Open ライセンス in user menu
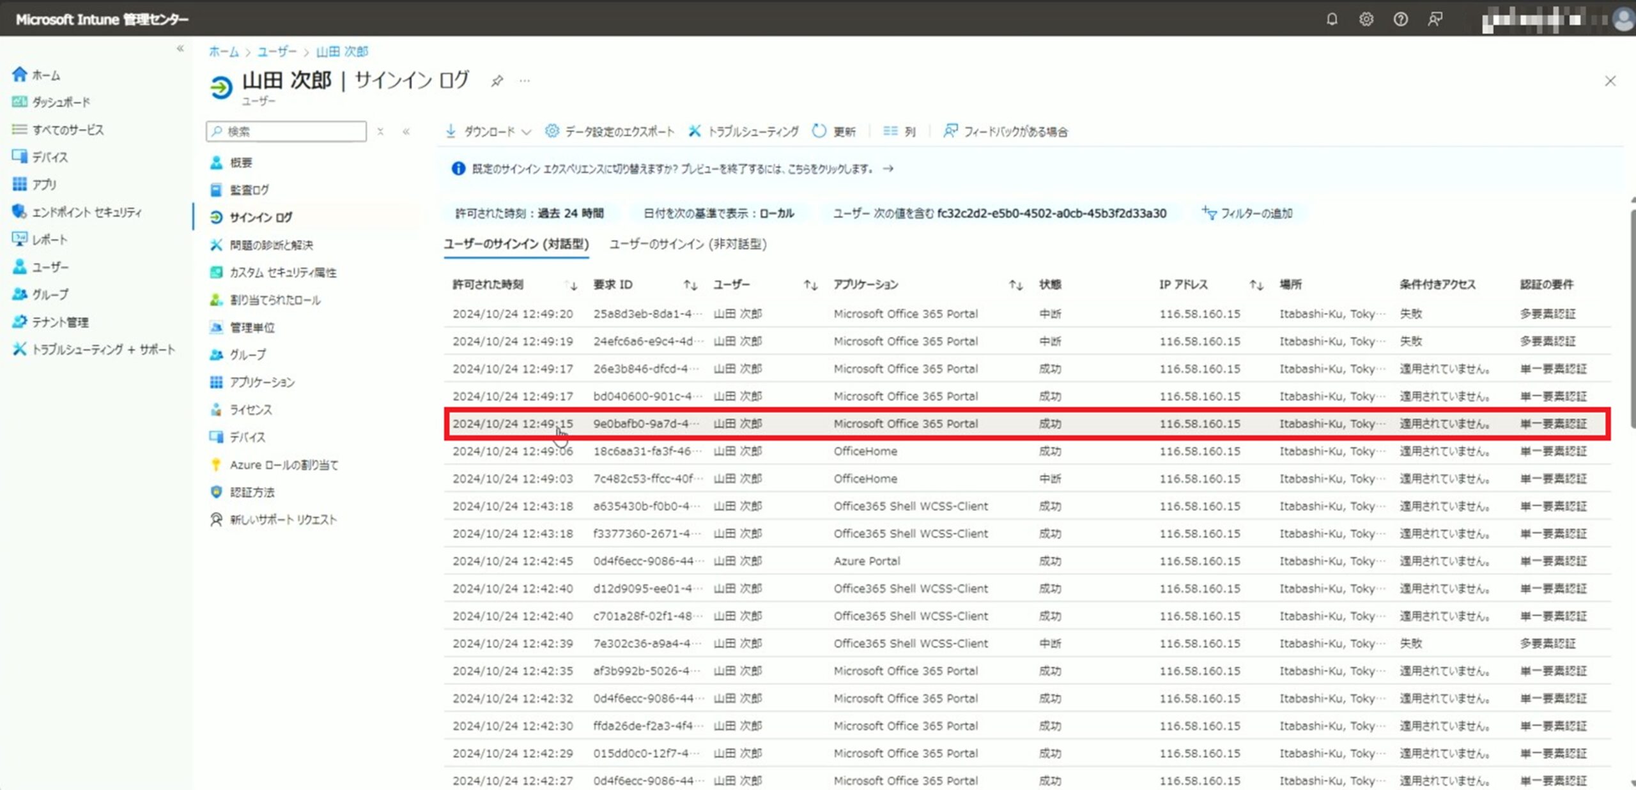The width and height of the screenshot is (1636, 790). [241, 410]
